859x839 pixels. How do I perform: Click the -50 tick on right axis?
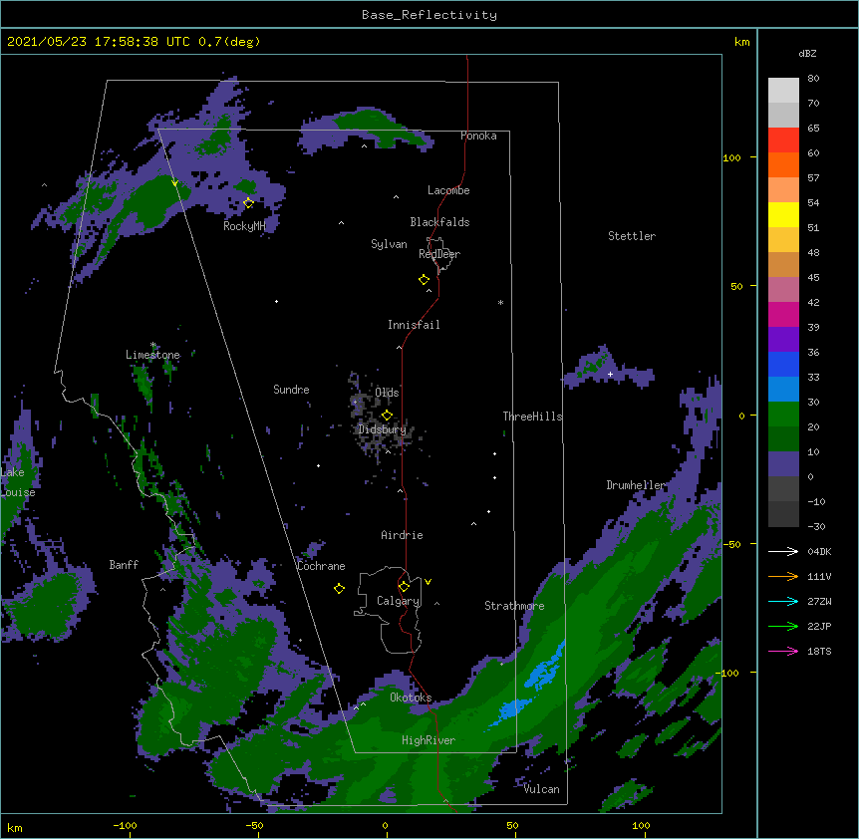[x=731, y=544]
